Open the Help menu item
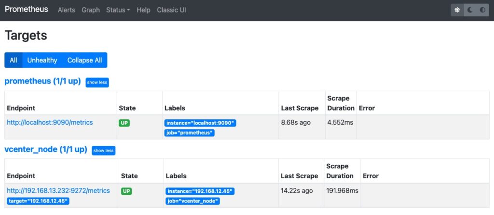 pyautogui.click(x=143, y=10)
